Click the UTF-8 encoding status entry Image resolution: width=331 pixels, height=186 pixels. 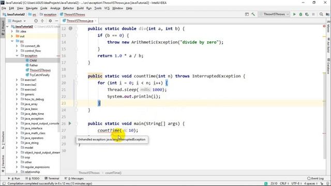(x=296, y=183)
